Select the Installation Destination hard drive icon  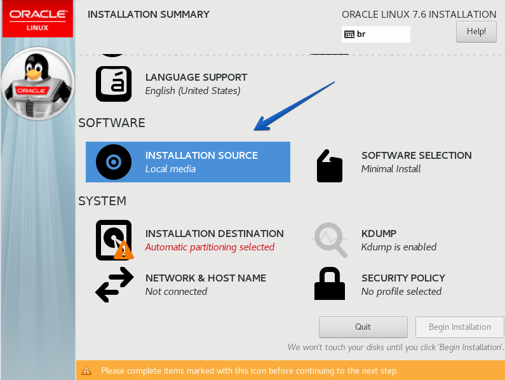coord(114,240)
